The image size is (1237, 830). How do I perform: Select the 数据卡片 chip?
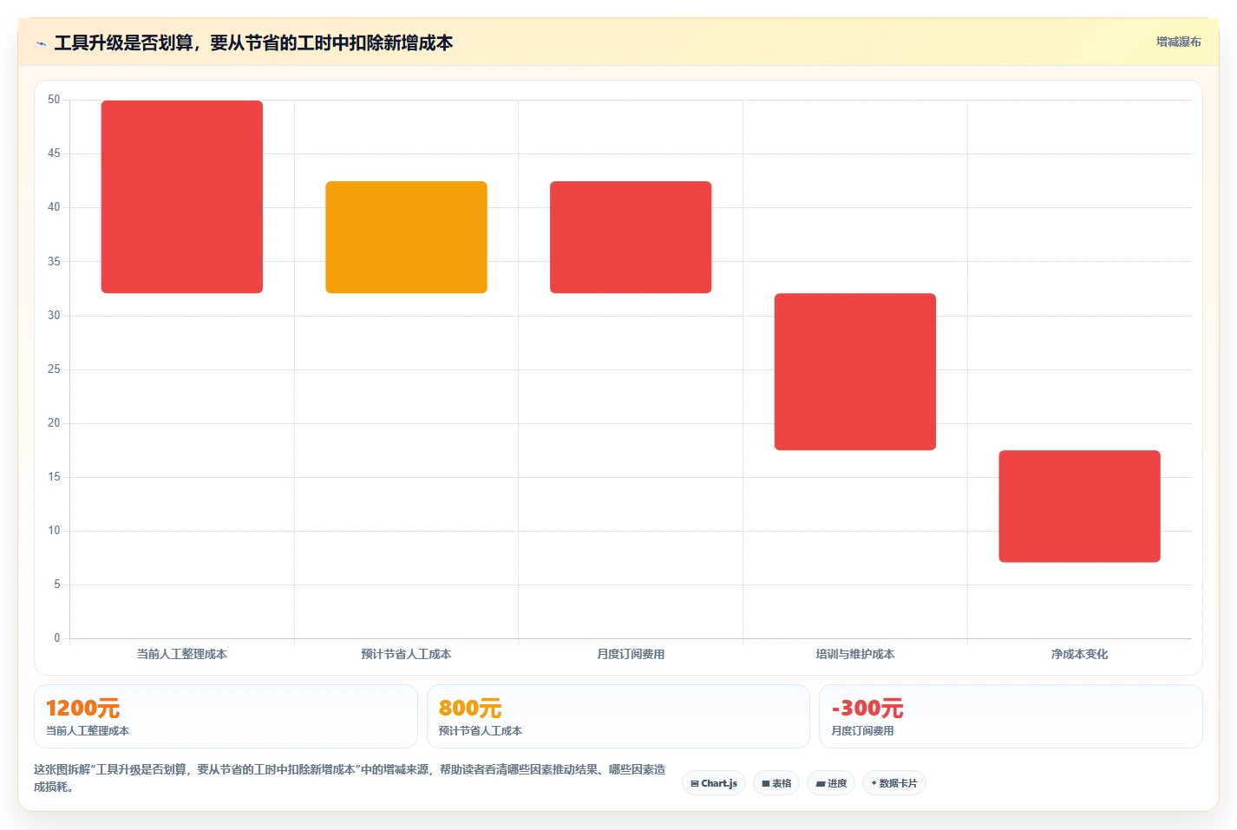(894, 783)
